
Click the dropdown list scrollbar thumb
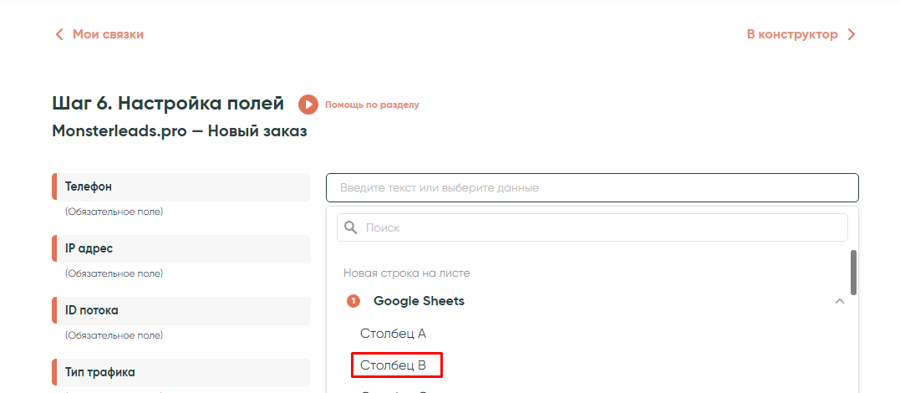853,273
